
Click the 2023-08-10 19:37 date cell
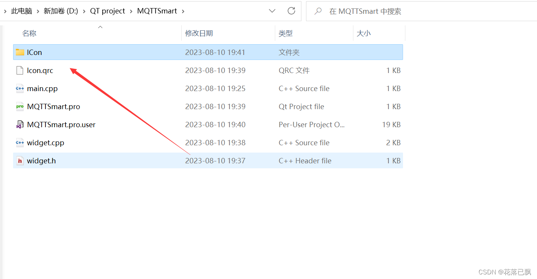pos(215,161)
